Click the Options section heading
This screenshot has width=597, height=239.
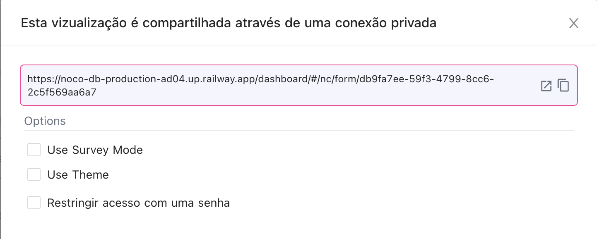coord(45,121)
